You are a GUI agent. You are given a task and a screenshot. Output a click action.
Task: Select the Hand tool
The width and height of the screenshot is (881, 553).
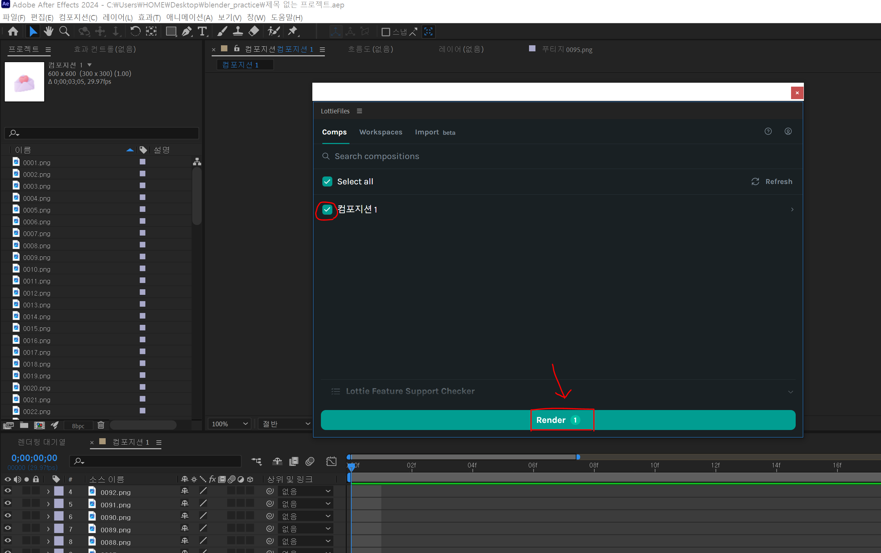[48, 31]
